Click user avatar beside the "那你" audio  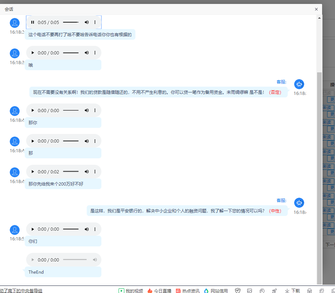coord(15,111)
